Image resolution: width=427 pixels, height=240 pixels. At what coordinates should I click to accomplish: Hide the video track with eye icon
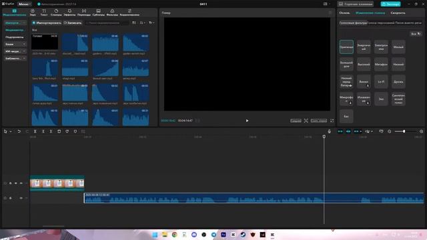[16, 183]
